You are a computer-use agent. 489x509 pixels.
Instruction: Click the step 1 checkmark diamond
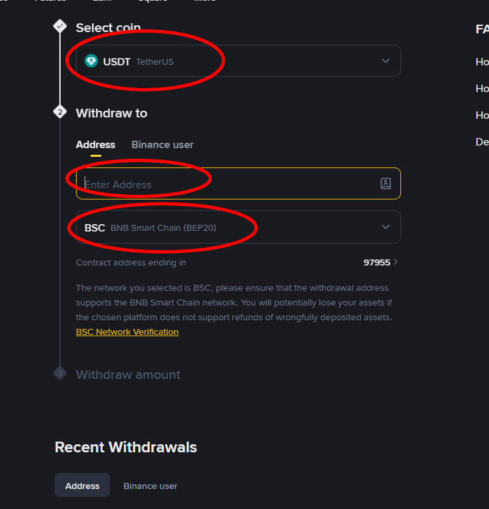[60, 26]
